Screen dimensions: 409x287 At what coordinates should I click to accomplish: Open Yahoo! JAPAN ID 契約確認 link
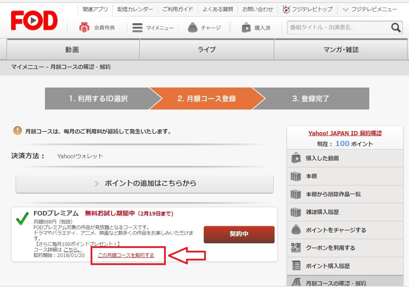coord(345,133)
